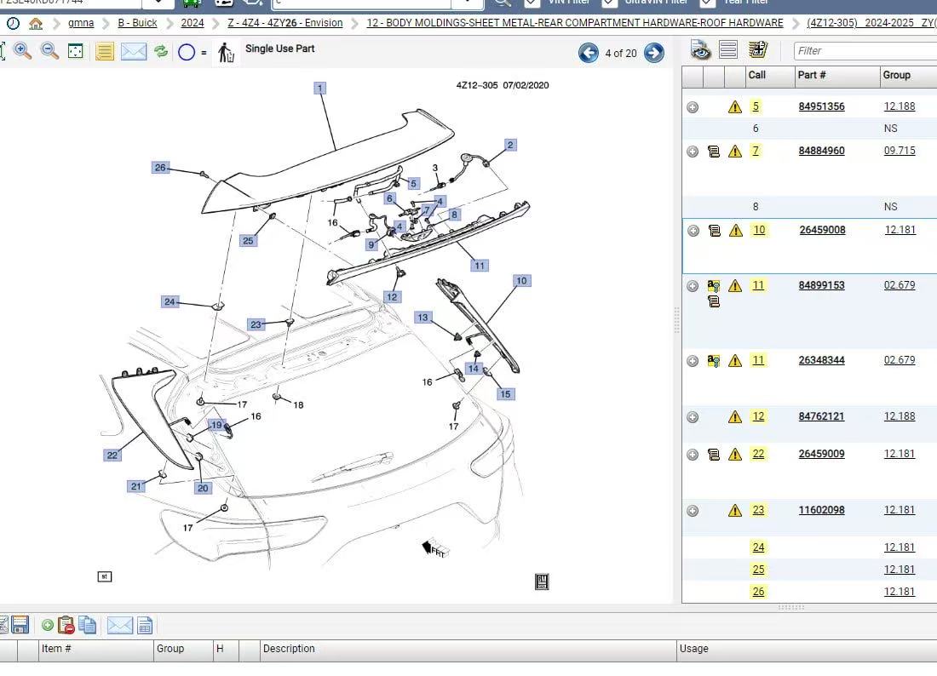This screenshot has height=676, width=937.
Task: Navigate to B - Buick breadcrumb
Action: pyautogui.click(x=137, y=23)
